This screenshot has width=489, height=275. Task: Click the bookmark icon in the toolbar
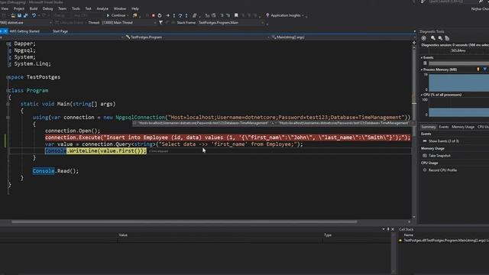pyautogui.click(x=236, y=15)
